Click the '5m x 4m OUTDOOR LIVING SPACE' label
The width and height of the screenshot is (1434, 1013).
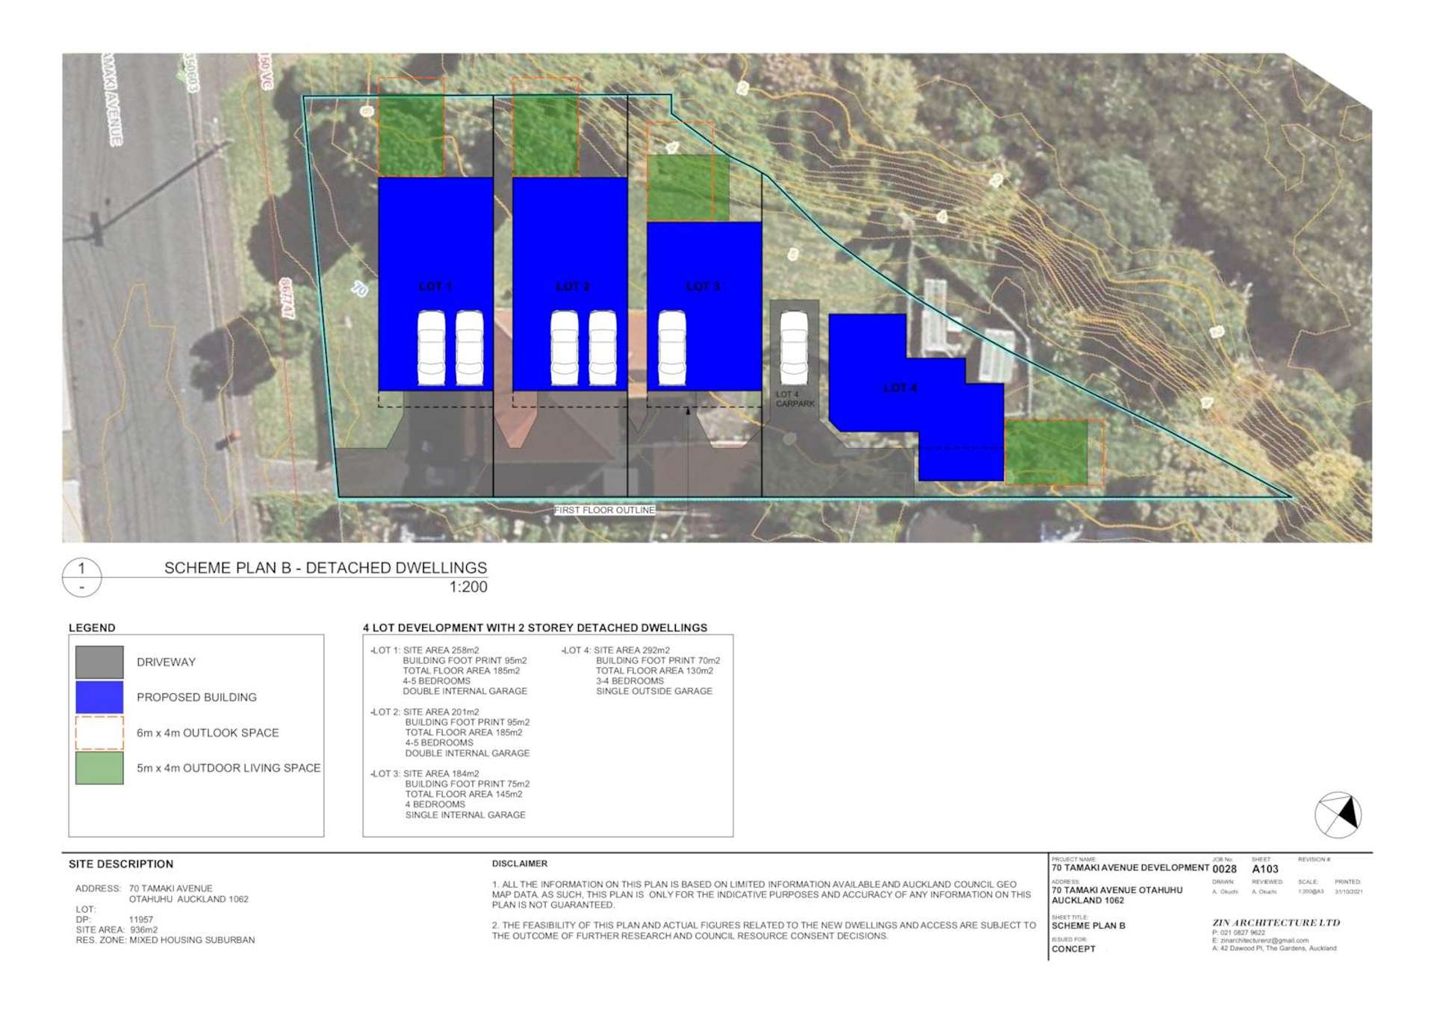229,768
